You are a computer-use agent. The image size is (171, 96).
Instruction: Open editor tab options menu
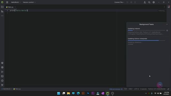164,7
